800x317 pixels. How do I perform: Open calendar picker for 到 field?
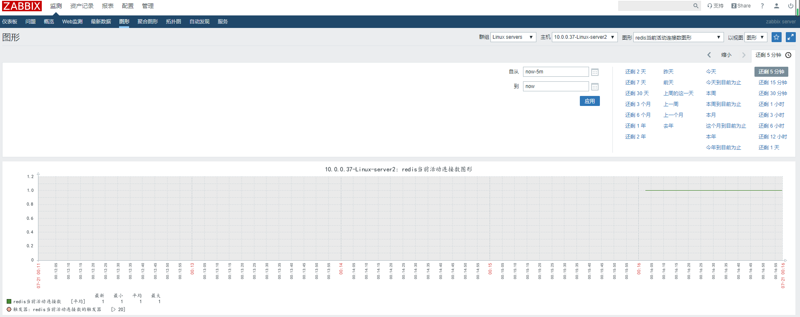coord(595,87)
